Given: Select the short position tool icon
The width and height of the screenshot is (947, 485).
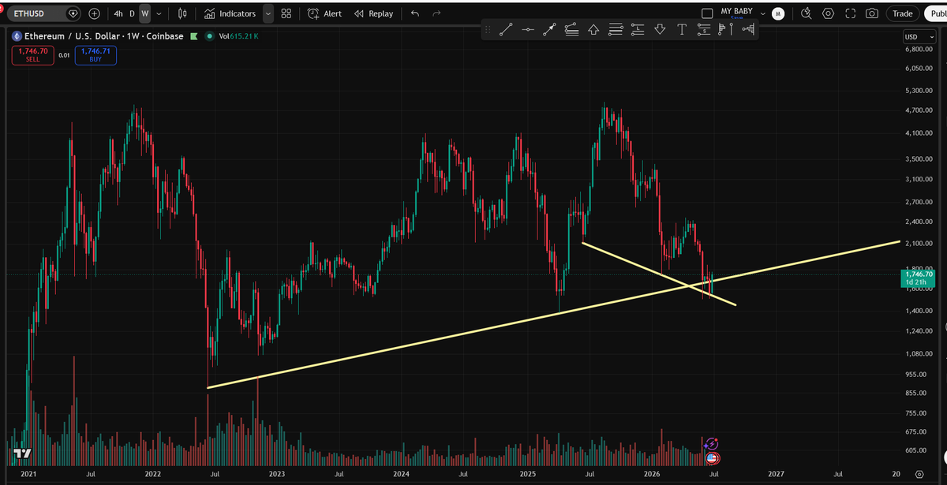Looking at the screenshot, I should coord(704,30).
